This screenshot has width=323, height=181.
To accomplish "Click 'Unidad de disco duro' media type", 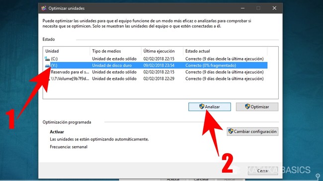I will click(112, 65).
